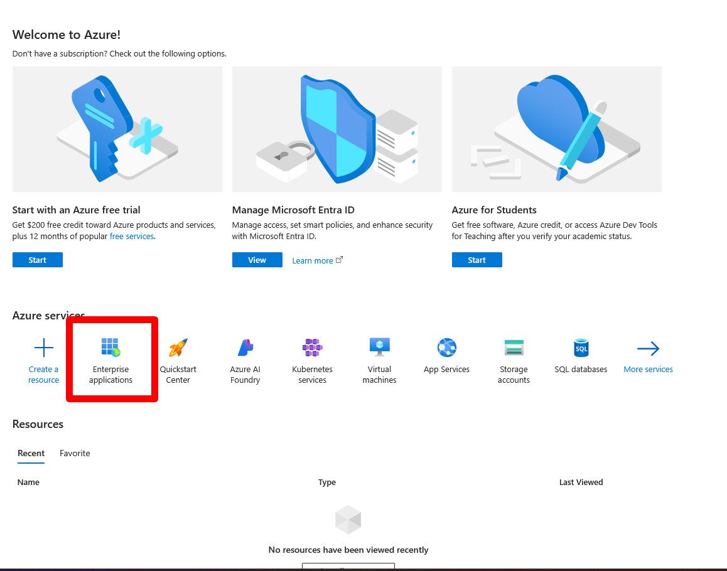Image resolution: width=727 pixels, height=571 pixels.
Task: Open Enterprise applications service icon
Action: pos(111,347)
